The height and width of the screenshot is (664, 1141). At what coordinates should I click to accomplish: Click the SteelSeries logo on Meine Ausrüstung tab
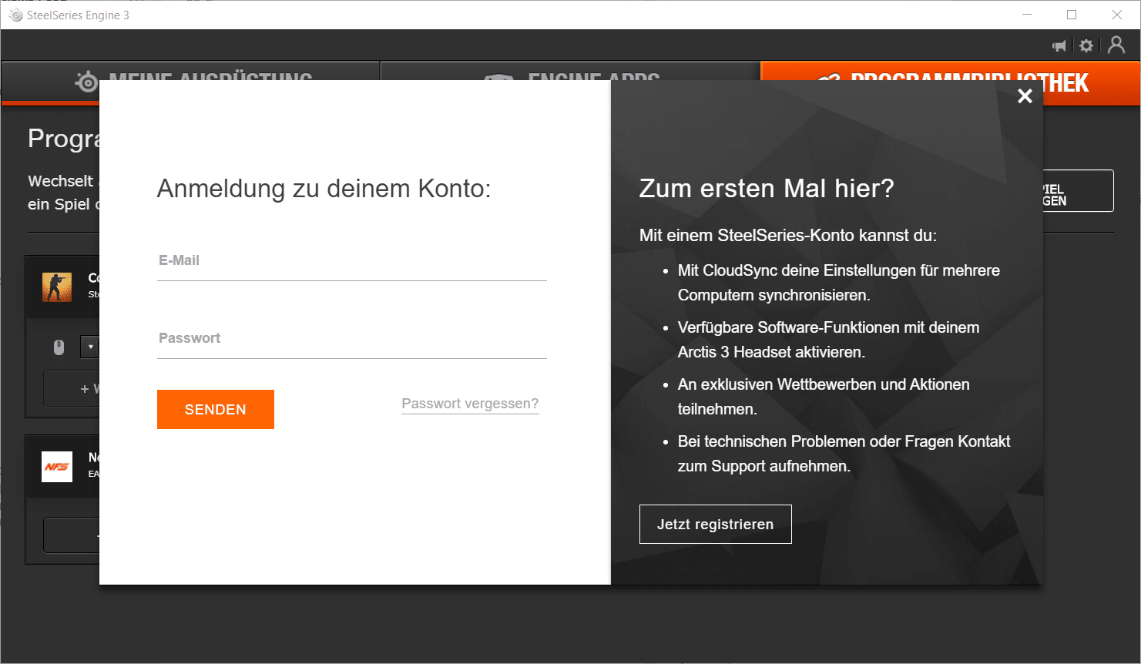click(86, 81)
